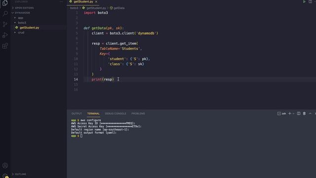
Task: Click the 'Key={' code line
Action: click(x=105, y=54)
